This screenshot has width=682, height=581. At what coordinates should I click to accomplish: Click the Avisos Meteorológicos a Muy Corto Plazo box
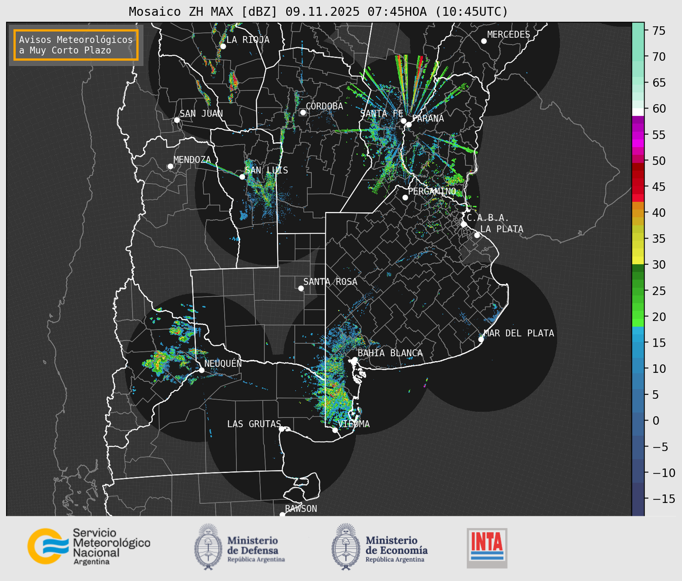(76, 45)
